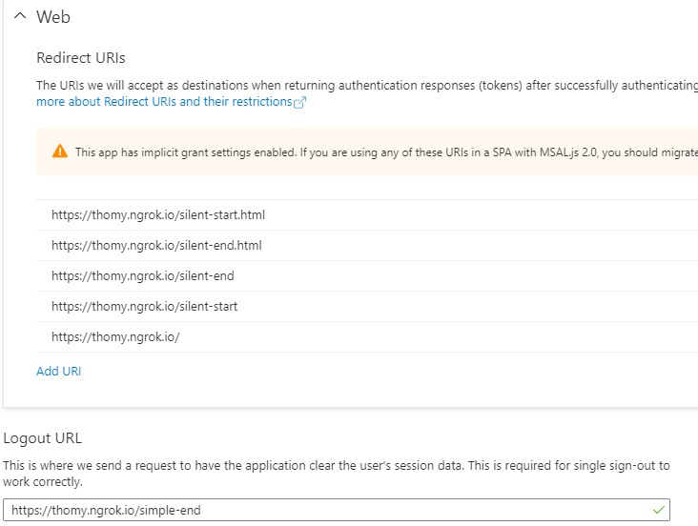Select the /silent-end redirect URI row
The width and height of the screenshot is (698, 526).
pos(367,276)
